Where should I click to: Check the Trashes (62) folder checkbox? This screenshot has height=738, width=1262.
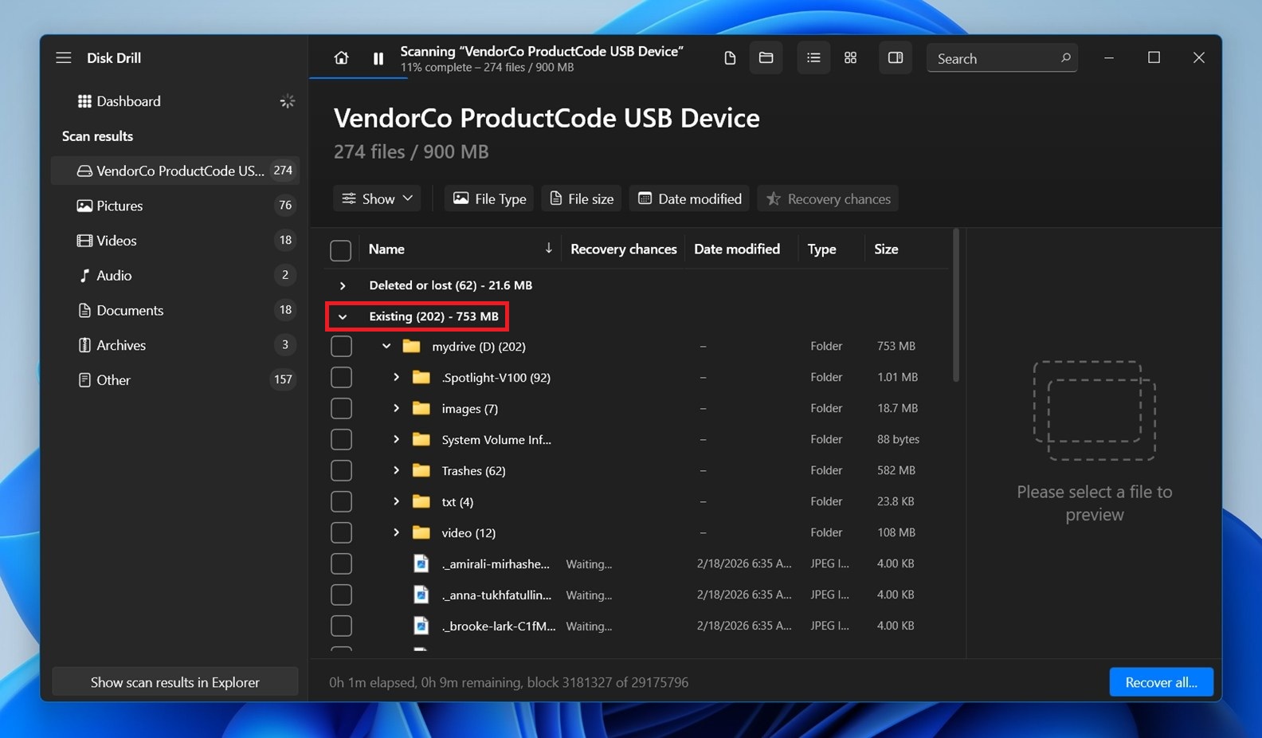341,471
